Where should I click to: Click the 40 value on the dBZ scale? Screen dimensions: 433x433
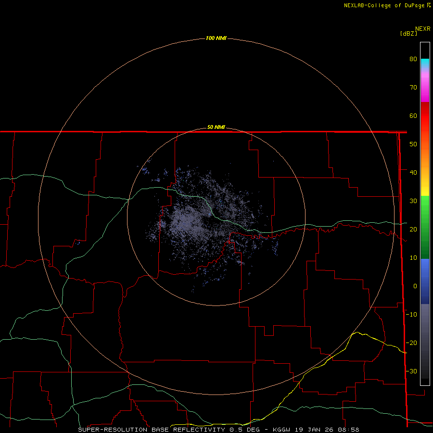413,173
